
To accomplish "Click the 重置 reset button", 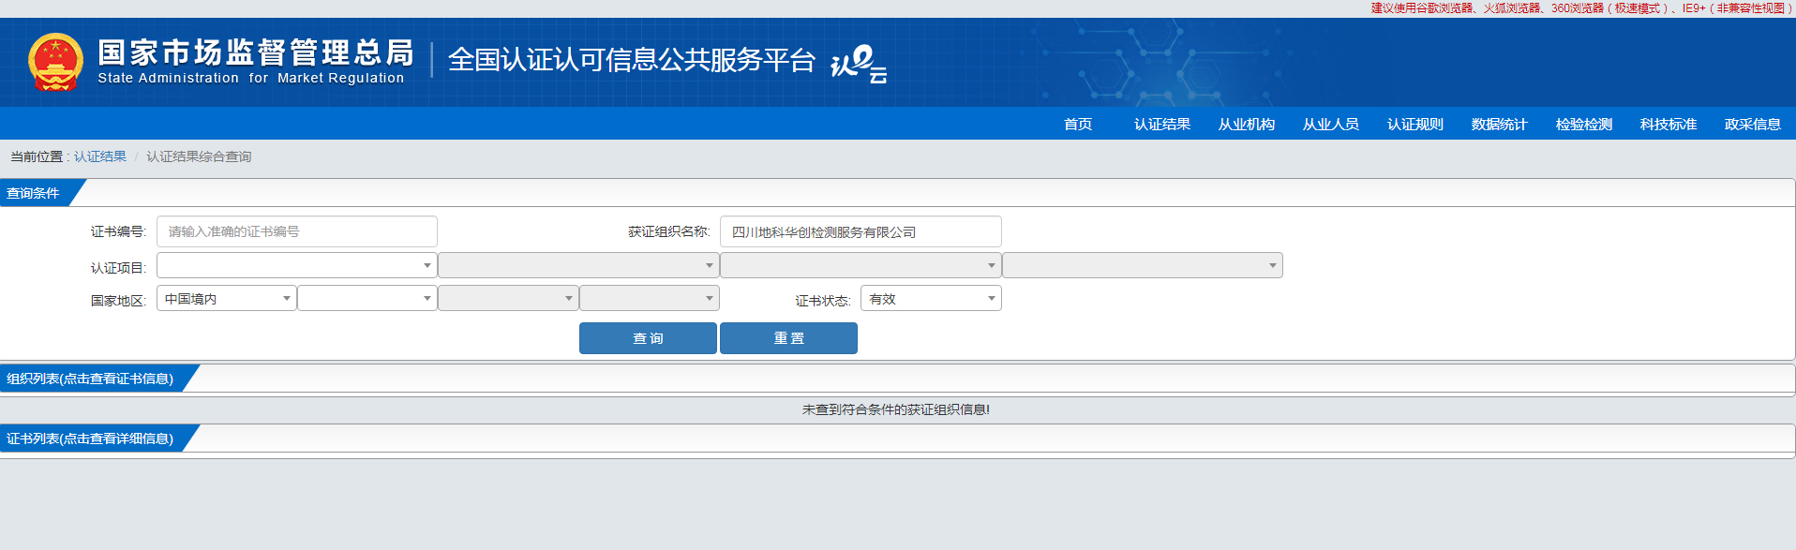I will [x=788, y=338].
